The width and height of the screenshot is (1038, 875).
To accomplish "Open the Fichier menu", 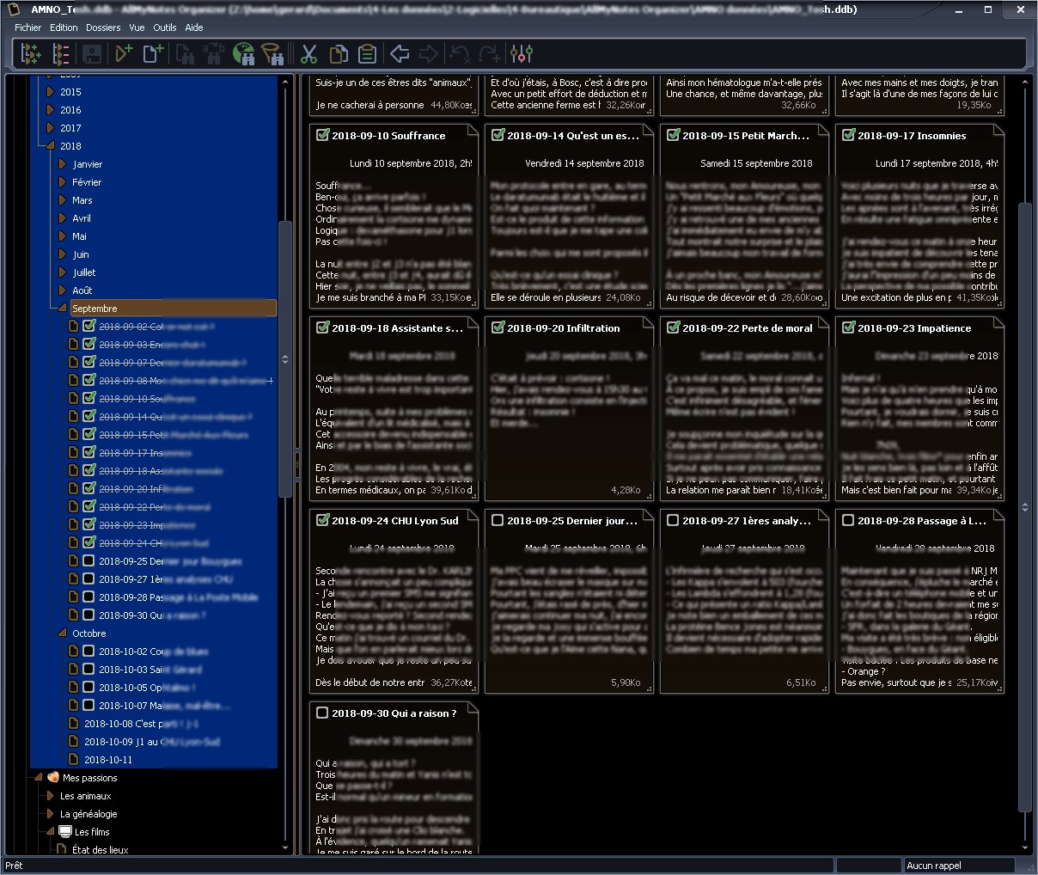I will (27, 28).
